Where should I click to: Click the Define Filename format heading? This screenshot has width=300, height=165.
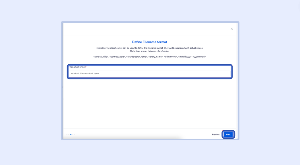pyautogui.click(x=150, y=42)
